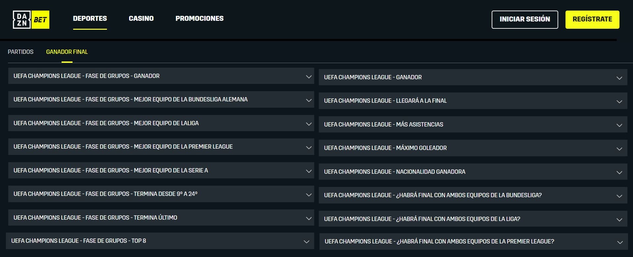633x257 pixels.
Task: Open the Deportes menu
Action: point(90,18)
